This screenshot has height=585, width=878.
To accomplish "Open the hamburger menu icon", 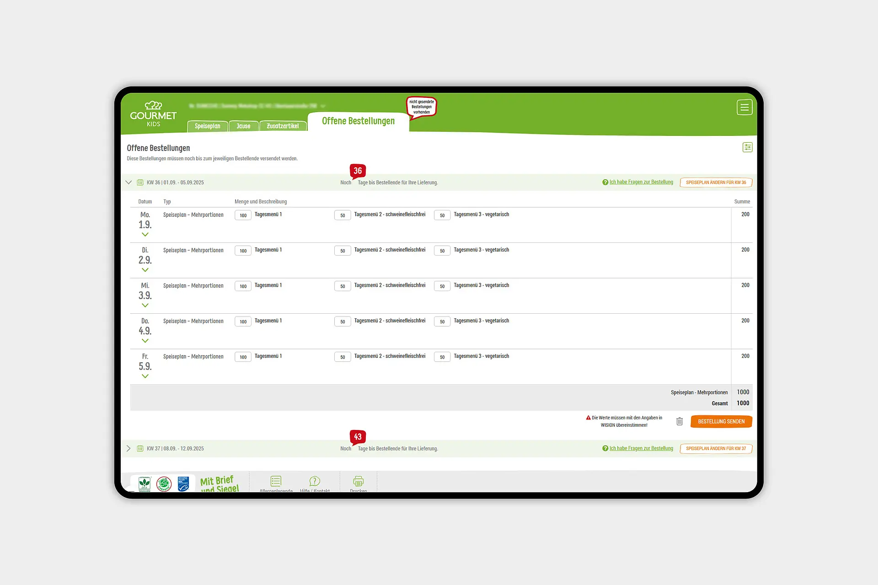I will pos(744,107).
